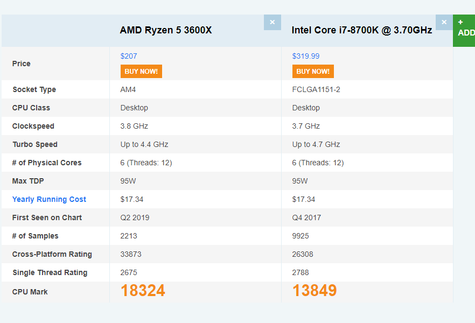Click the # of Samples row label
This screenshot has width=475, height=323.
tap(36, 236)
